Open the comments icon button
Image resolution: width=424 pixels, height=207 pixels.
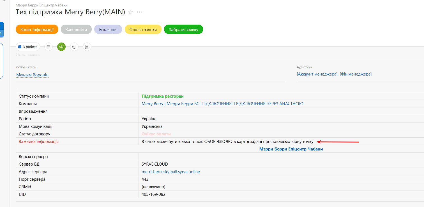coord(87,47)
